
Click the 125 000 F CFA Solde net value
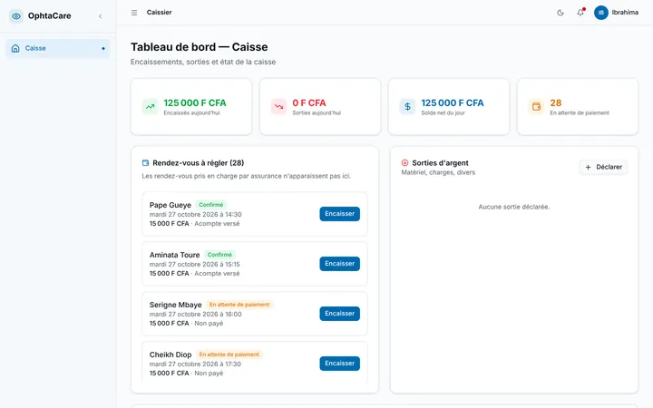(453, 102)
